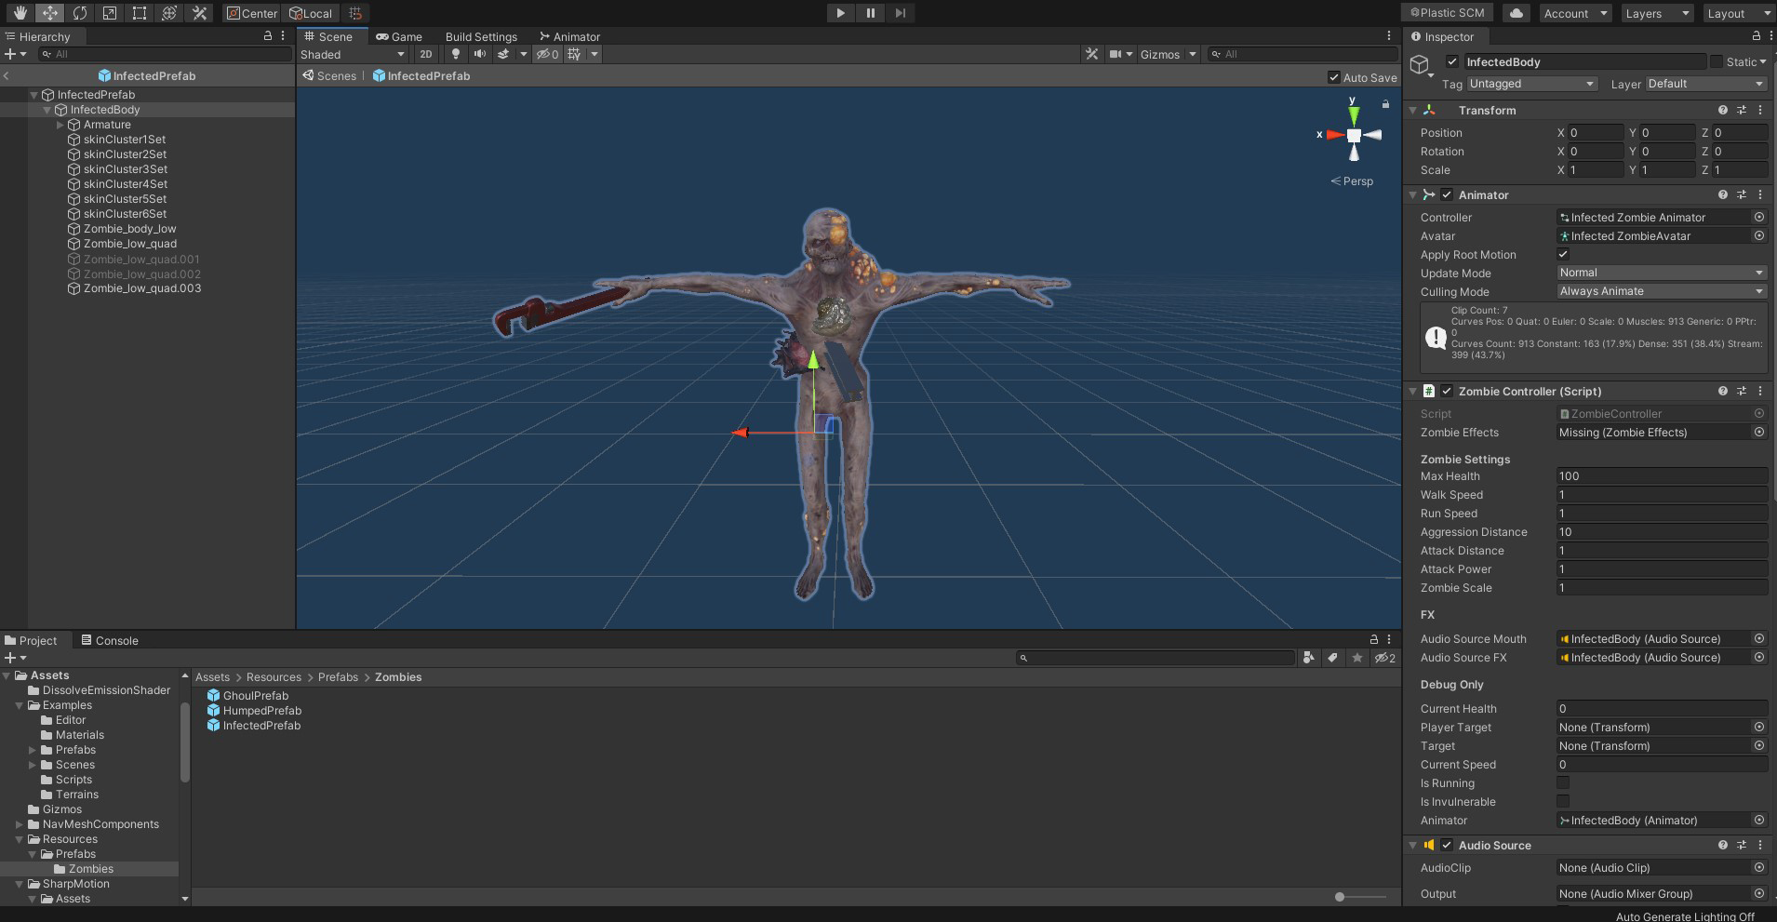
Task: Open Resources breadcrumb in Project path
Action: (x=274, y=677)
